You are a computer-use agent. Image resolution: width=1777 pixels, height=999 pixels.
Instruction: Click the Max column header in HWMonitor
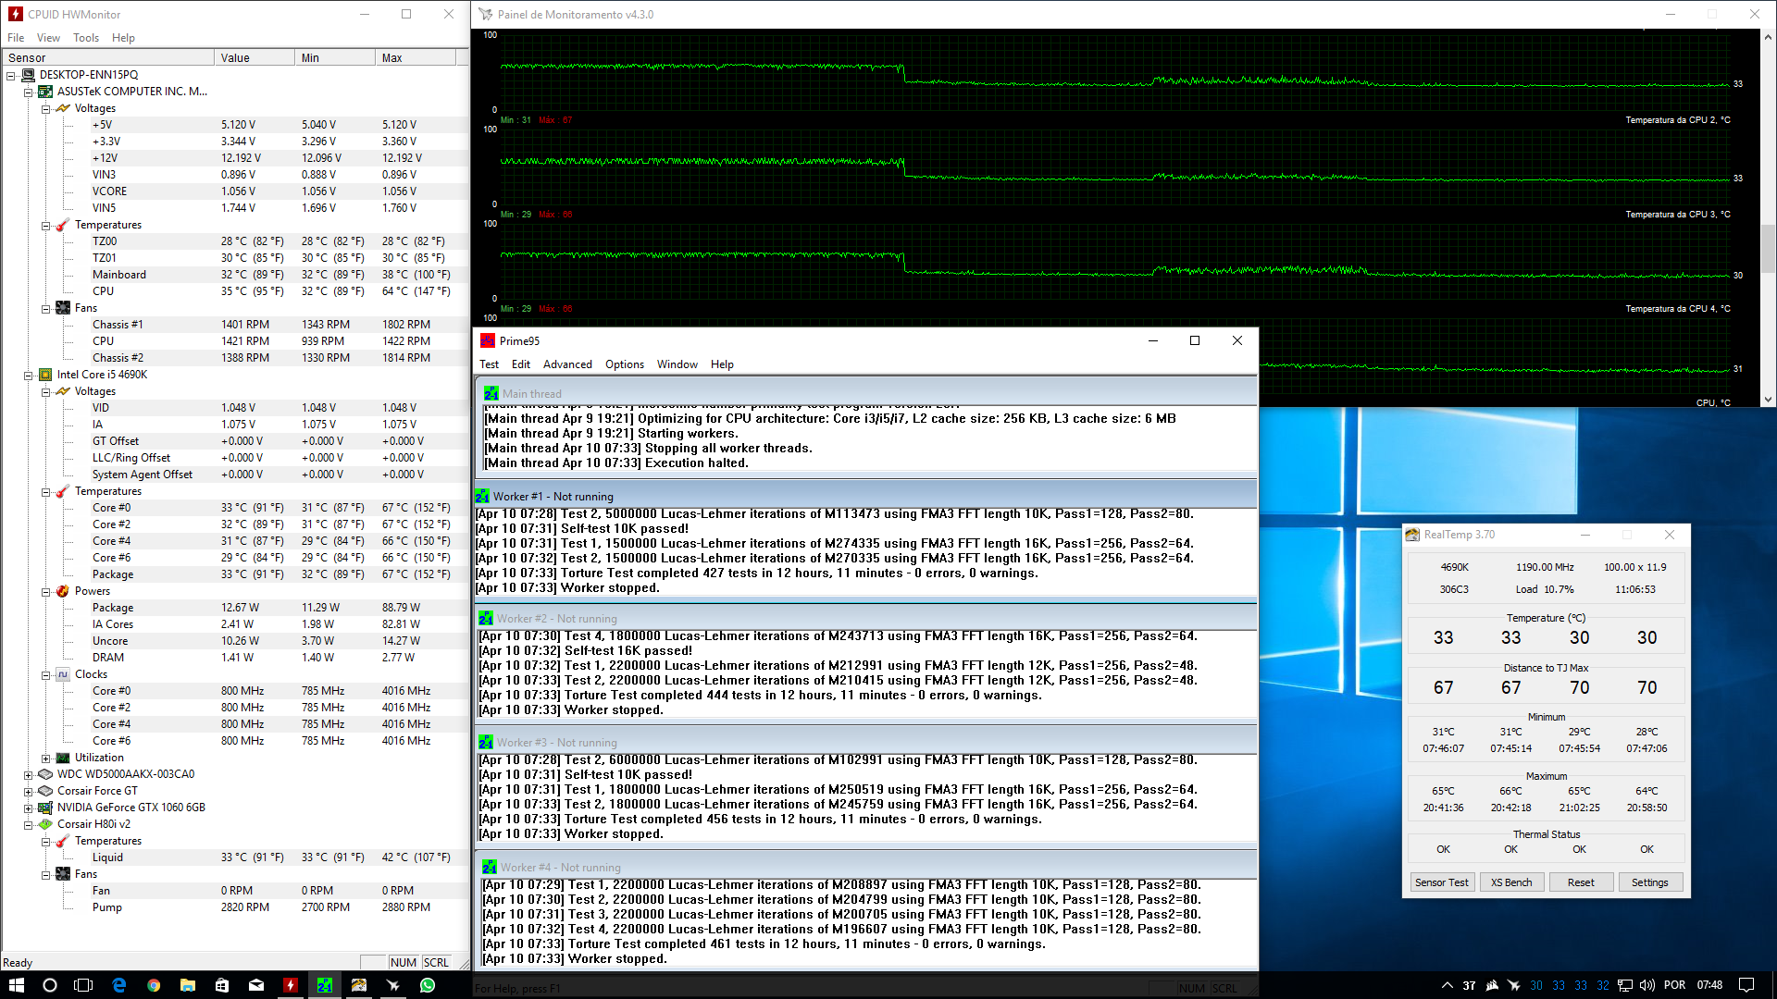[416, 57]
